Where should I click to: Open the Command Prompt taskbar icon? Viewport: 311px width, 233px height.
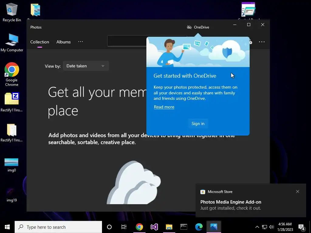coord(184,227)
